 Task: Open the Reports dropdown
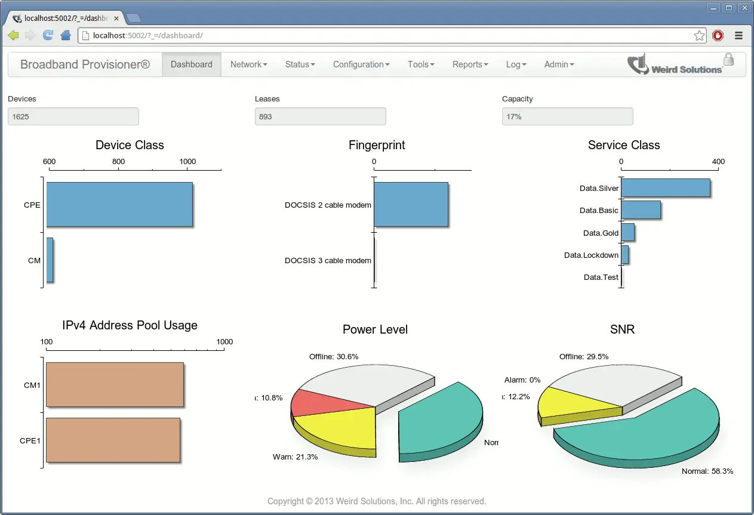(470, 64)
